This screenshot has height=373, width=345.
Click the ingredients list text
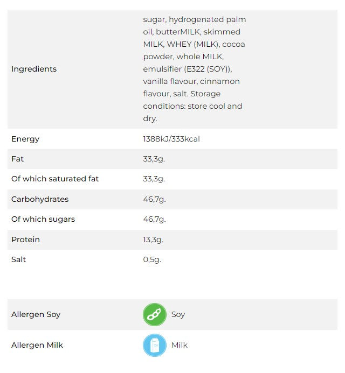pyautogui.click(x=194, y=69)
